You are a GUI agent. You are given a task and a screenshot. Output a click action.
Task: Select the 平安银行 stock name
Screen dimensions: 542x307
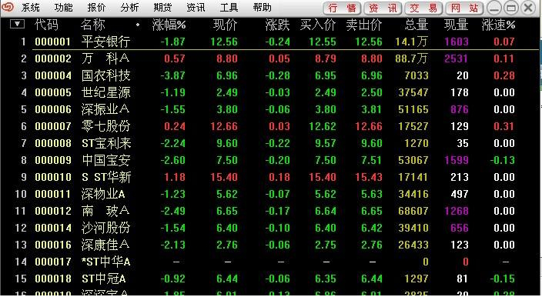pos(105,42)
